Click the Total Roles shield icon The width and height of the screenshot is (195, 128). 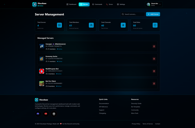point(155,25)
